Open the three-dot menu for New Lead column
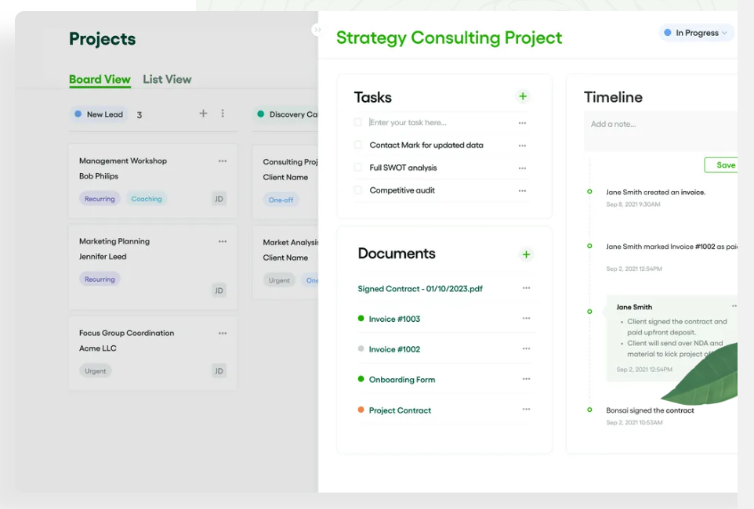Viewport: 754px width, 509px height. pyautogui.click(x=223, y=114)
